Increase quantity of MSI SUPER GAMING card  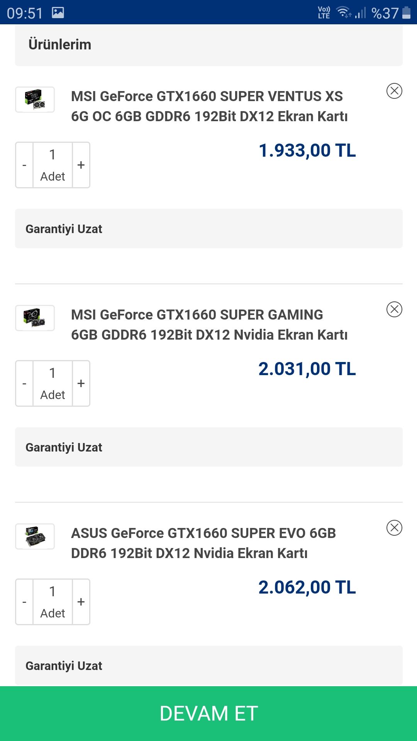81,384
